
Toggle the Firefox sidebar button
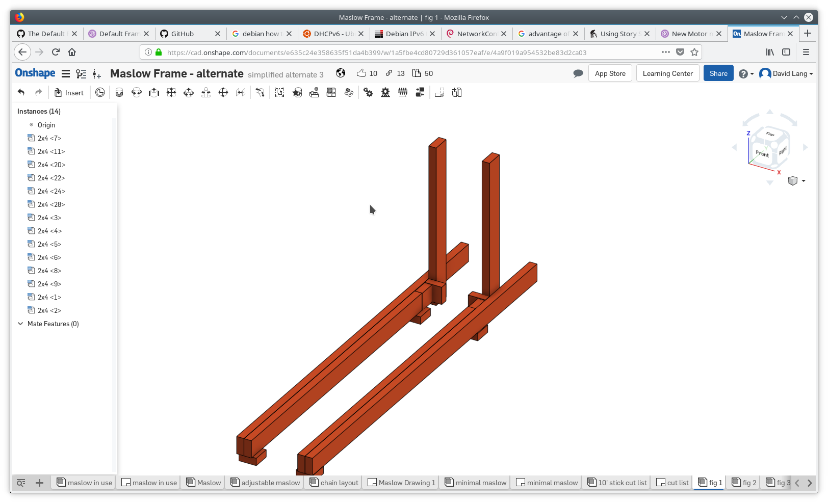point(786,52)
